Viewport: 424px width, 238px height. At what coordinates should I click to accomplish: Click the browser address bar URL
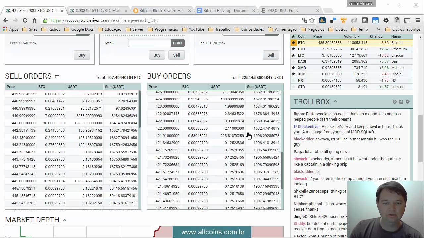[x=103, y=20]
